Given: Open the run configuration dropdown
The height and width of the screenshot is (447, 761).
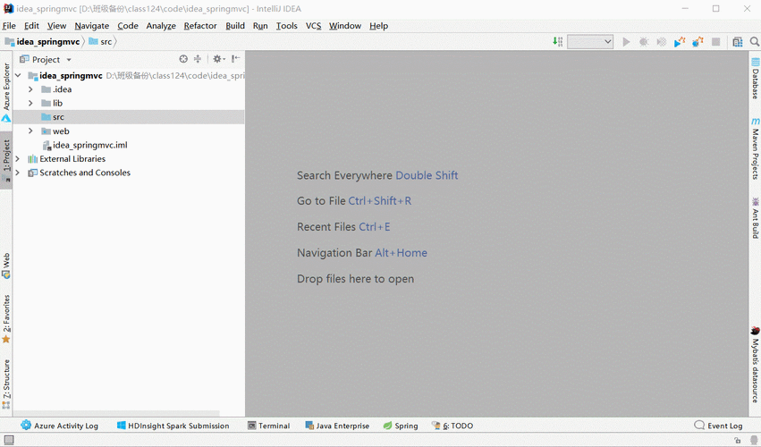Looking at the screenshot, I should point(590,42).
